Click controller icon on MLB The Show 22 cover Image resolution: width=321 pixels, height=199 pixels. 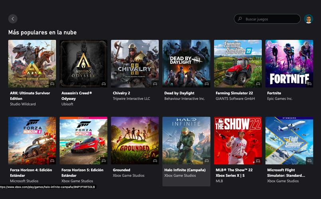[x=258, y=161]
